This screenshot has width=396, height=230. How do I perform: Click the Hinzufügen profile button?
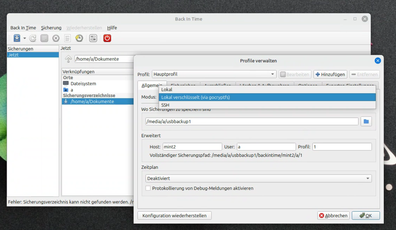[330, 74]
